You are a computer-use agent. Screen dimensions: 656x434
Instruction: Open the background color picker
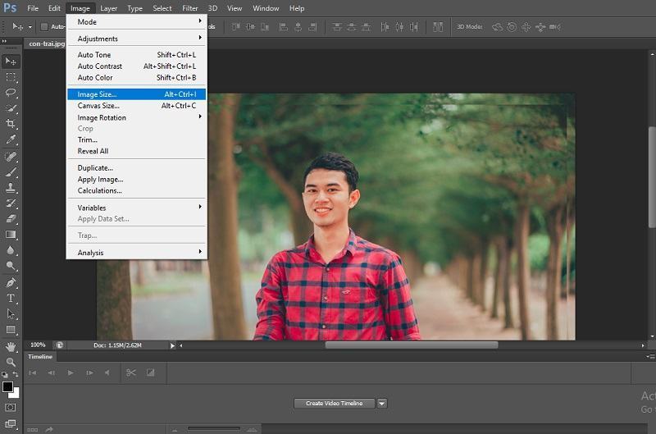pyautogui.click(x=16, y=395)
